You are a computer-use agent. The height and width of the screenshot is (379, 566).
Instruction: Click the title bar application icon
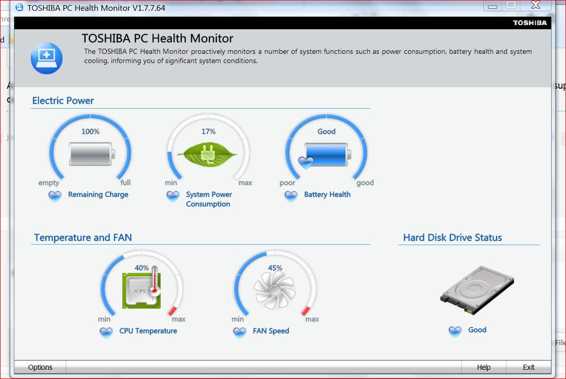19,7
